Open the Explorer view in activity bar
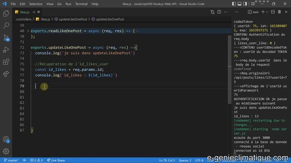The width and height of the screenshot is (291, 163). point(6,13)
